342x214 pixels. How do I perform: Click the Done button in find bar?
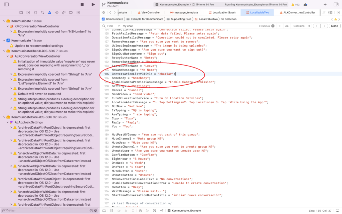click(x=335, y=26)
